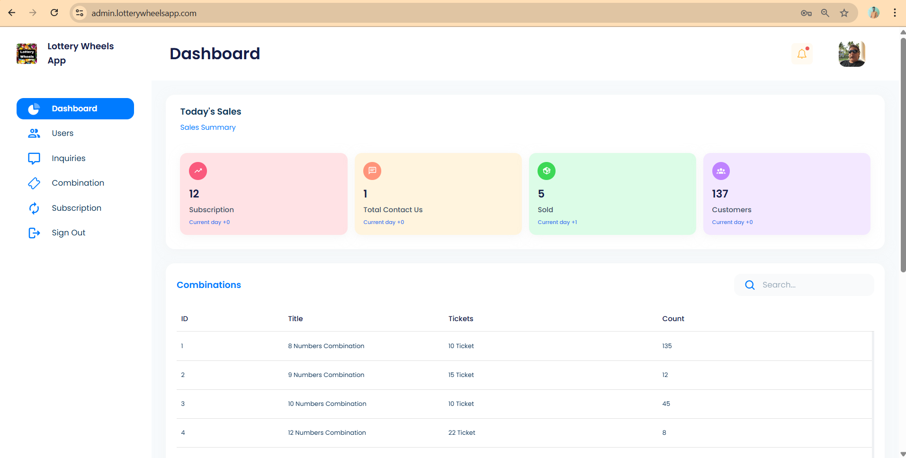Open the Users page in the sidebar
Image resolution: width=906 pixels, height=458 pixels.
[63, 134]
